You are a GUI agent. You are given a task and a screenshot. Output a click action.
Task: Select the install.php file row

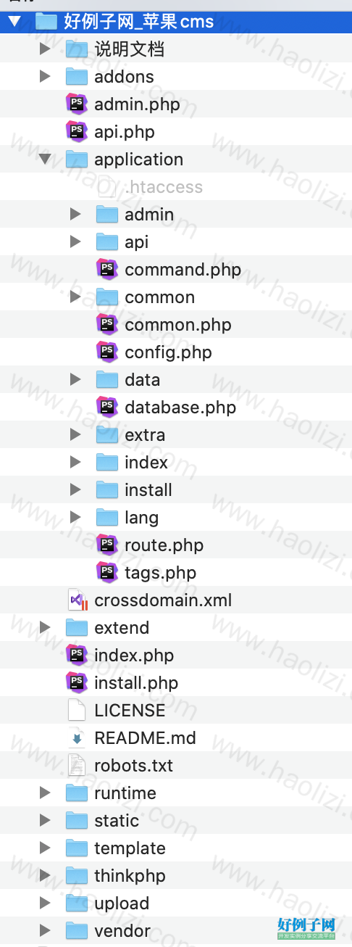pos(176,683)
